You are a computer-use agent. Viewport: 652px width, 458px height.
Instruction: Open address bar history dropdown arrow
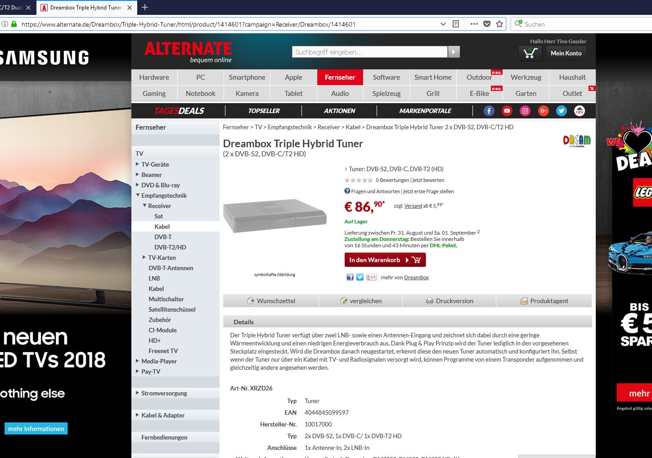point(443,24)
